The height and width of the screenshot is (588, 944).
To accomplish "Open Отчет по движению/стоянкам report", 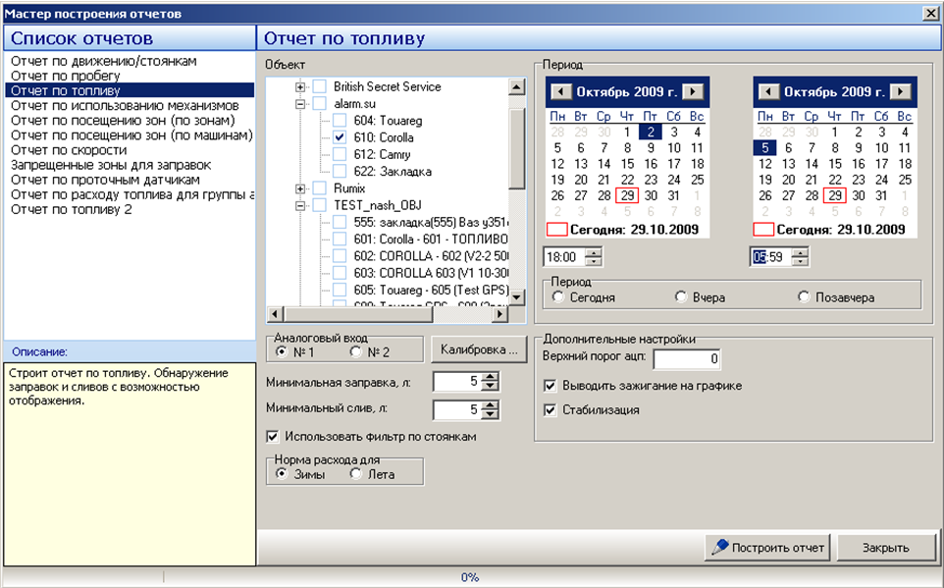I will coord(104,61).
